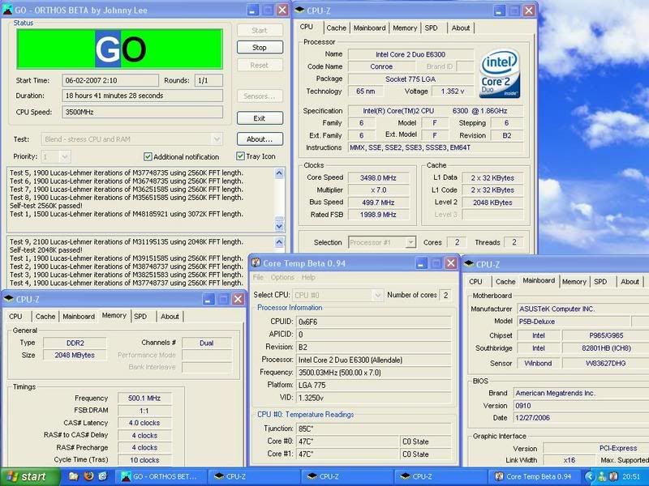Open the Windows start button
The height and width of the screenshot is (486, 649).
click(x=29, y=476)
